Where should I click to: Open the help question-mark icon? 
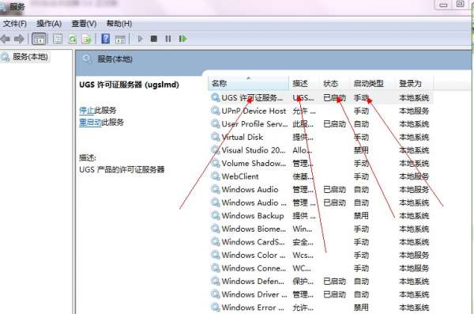[106, 39]
